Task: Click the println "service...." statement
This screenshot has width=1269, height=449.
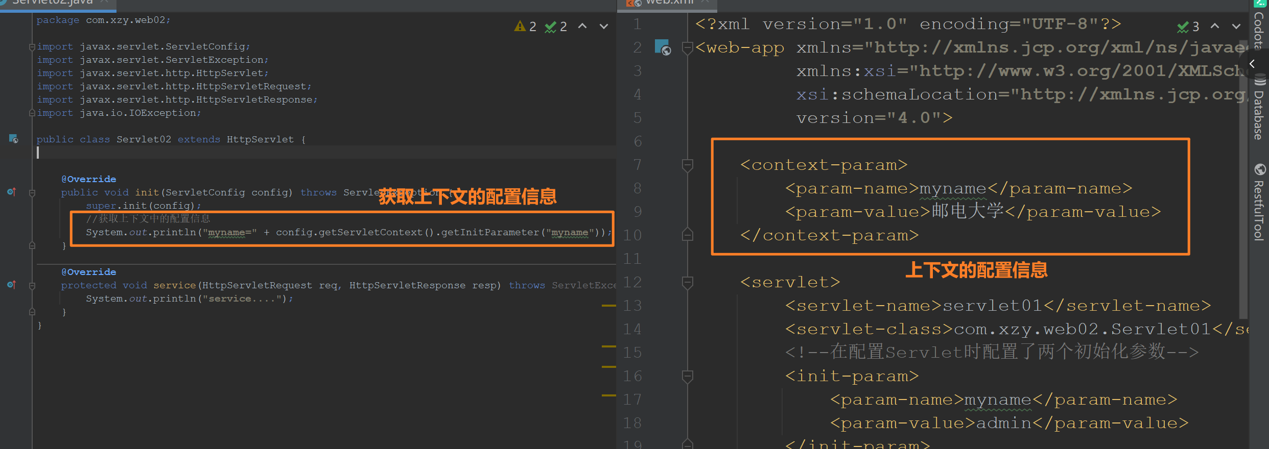Action: point(190,298)
